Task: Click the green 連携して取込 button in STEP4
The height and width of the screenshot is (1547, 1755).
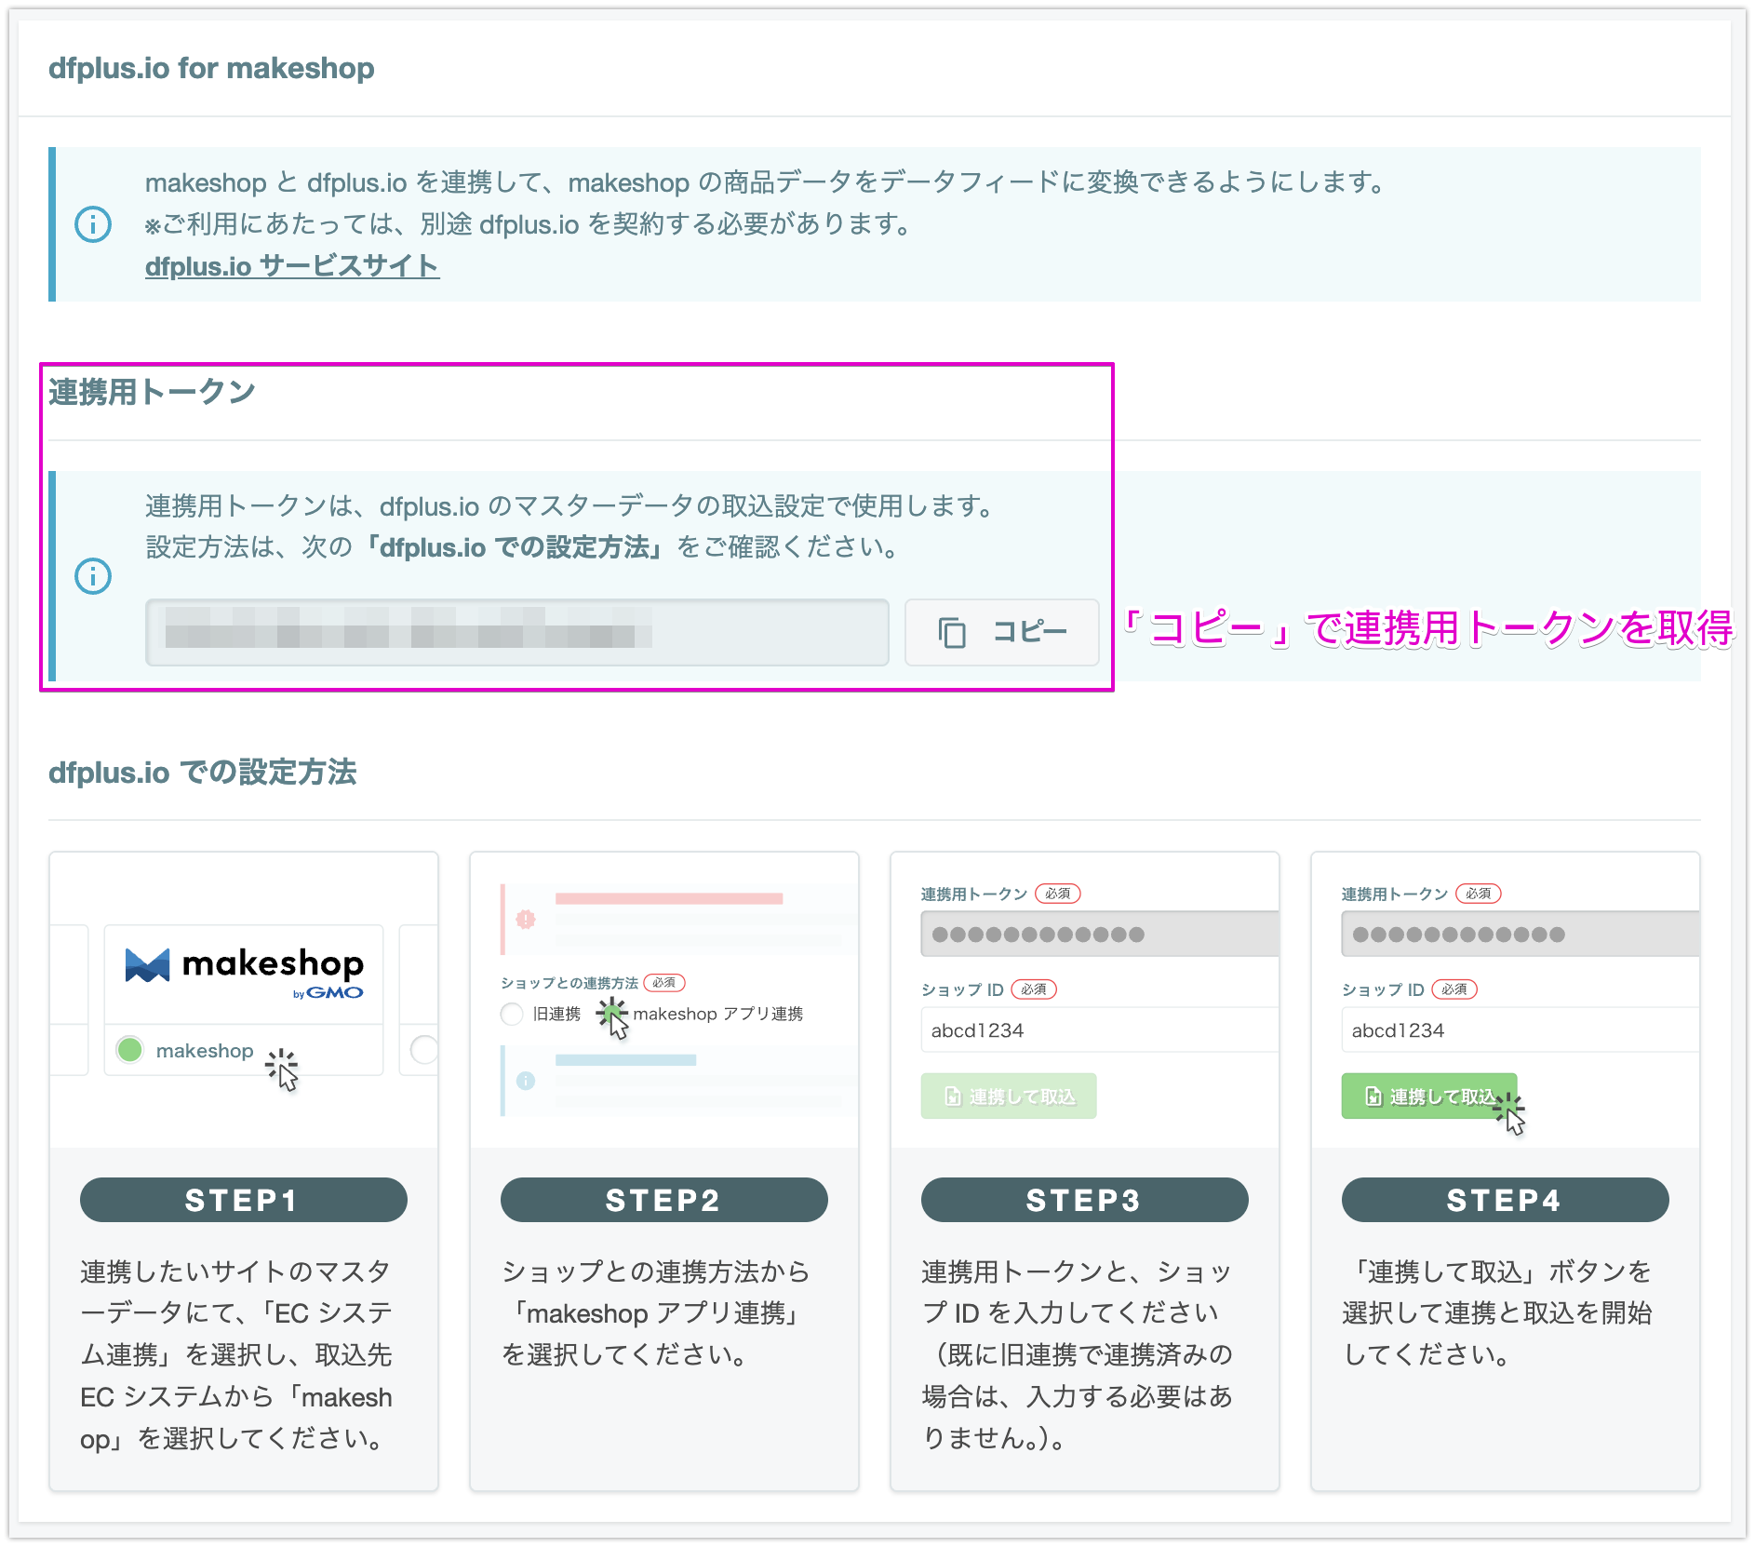Action: [1429, 1096]
